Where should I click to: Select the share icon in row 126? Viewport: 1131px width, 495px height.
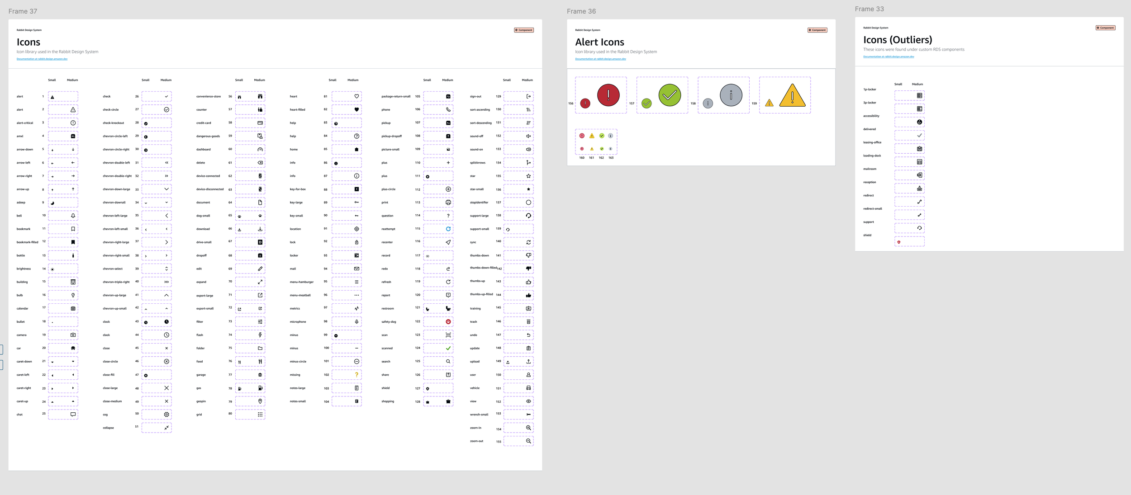pyautogui.click(x=448, y=375)
